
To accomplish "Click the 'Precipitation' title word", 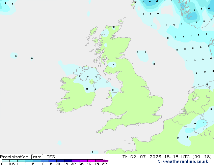I will tap(14, 157).
